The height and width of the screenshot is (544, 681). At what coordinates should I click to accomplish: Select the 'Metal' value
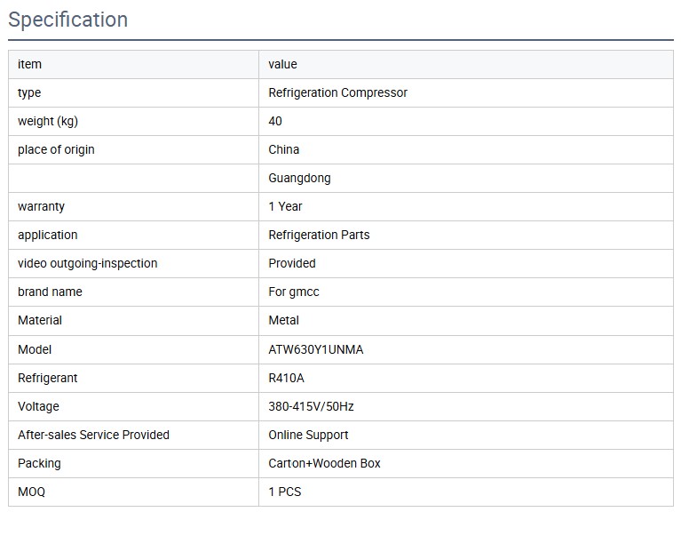click(284, 321)
